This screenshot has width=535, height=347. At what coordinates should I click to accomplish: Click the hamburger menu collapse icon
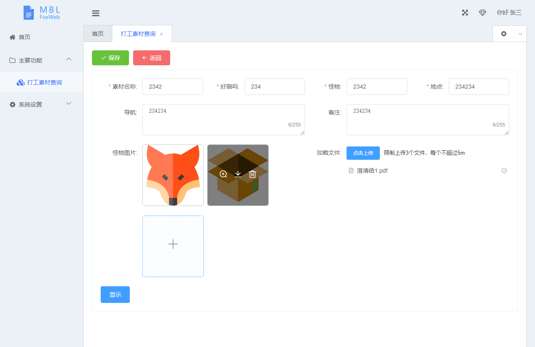click(96, 13)
